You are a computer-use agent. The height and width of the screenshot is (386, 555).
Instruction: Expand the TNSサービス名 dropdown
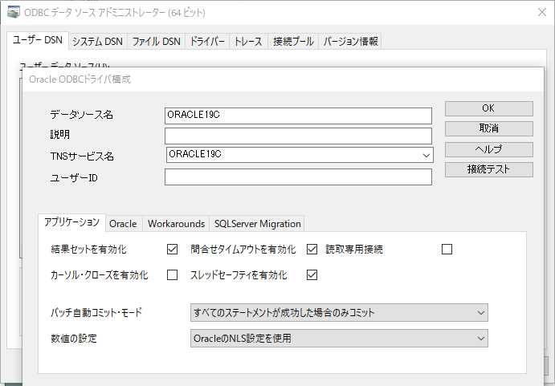[425, 155]
